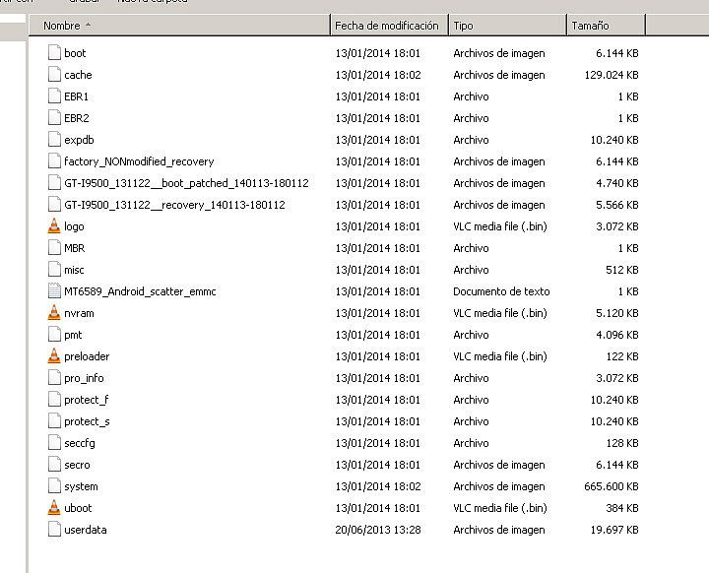
Task: Click the protect_s file icon
Action: [x=54, y=421]
